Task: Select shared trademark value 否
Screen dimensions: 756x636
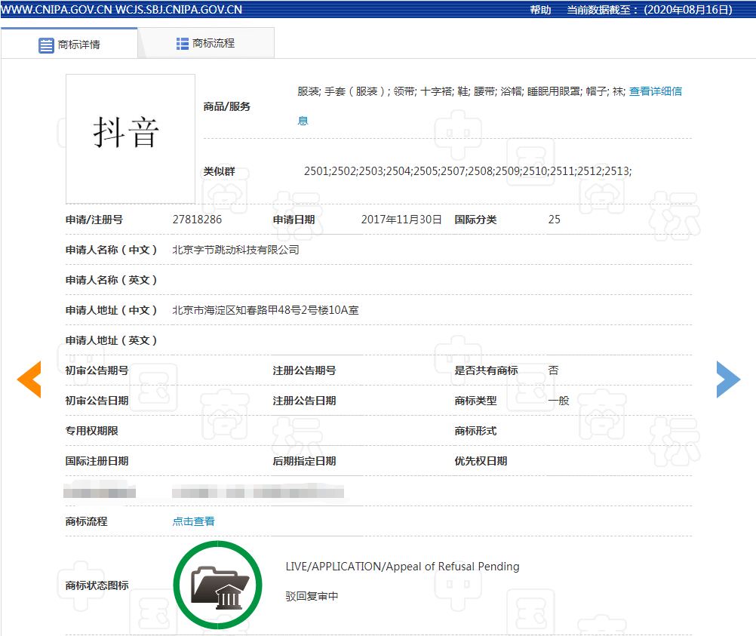Action: [554, 370]
